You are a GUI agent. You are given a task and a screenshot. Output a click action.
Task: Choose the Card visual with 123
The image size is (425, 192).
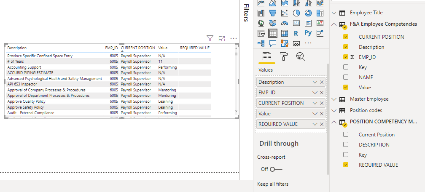(x=296, y=23)
